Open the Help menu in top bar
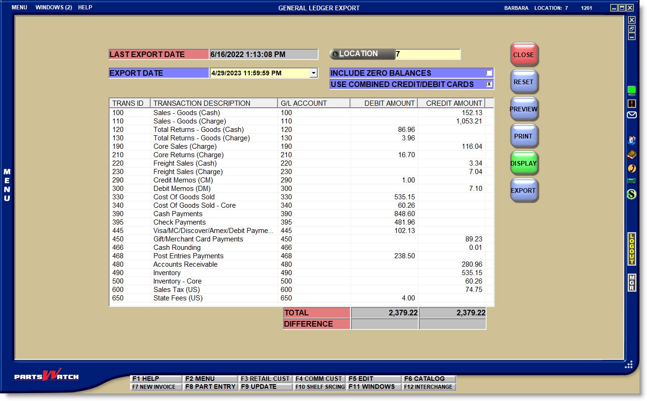 point(85,7)
